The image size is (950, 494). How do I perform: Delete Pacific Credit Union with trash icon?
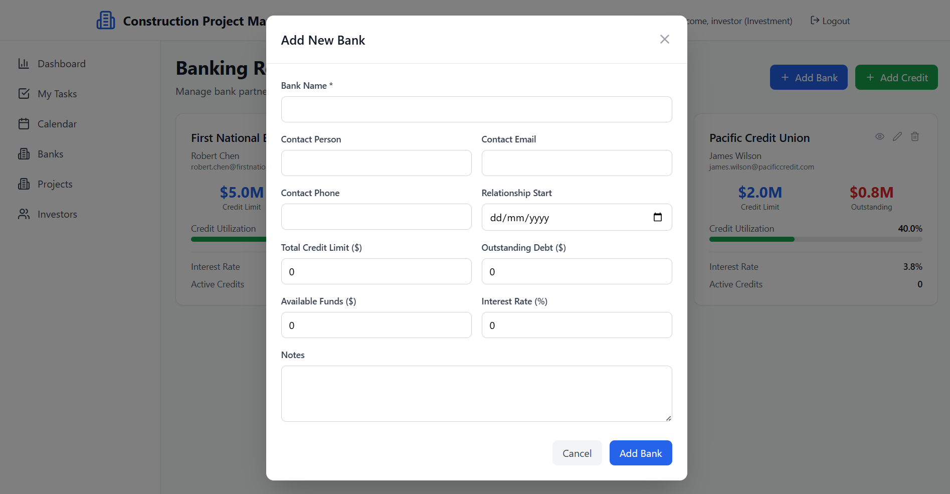(914, 136)
